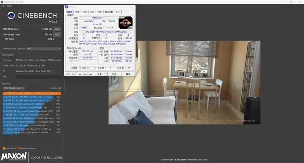Click the Identical System legend swatch
304x163 pixels.
[18, 148]
